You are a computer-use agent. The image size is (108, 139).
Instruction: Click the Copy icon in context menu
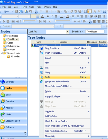tap(41, 73)
